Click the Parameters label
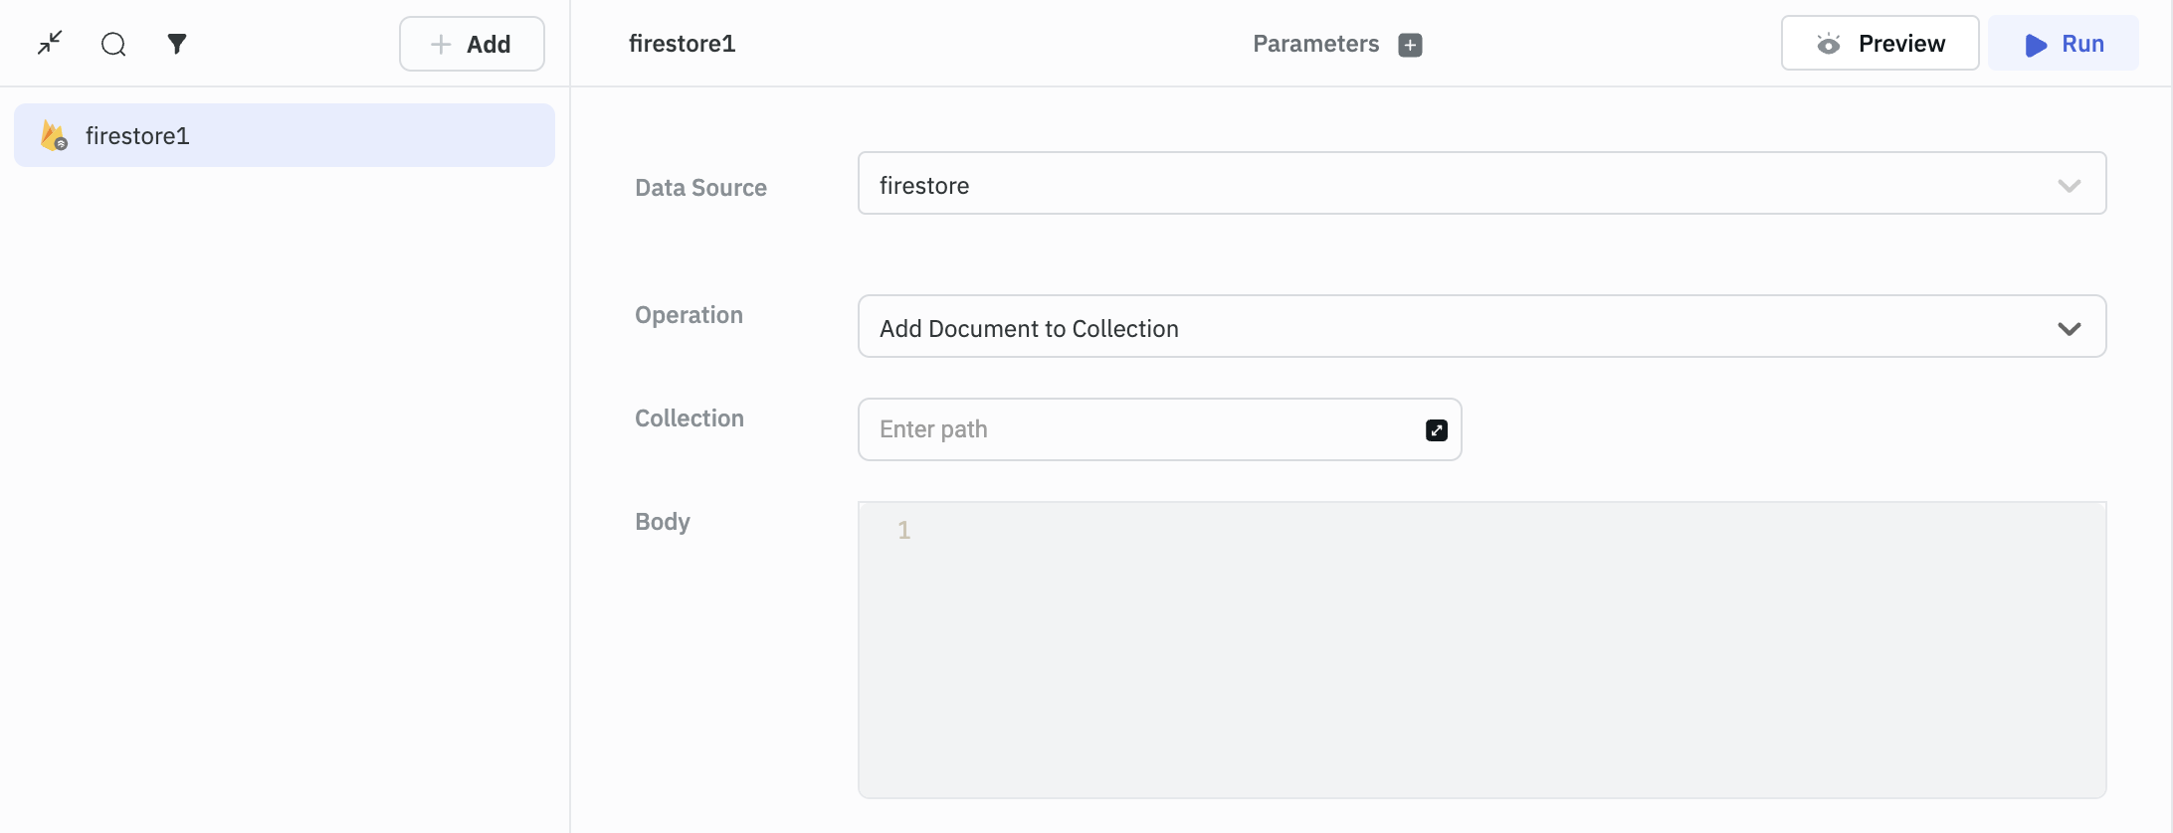Viewport: 2173px width, 833px height. tap(1315, 44)
